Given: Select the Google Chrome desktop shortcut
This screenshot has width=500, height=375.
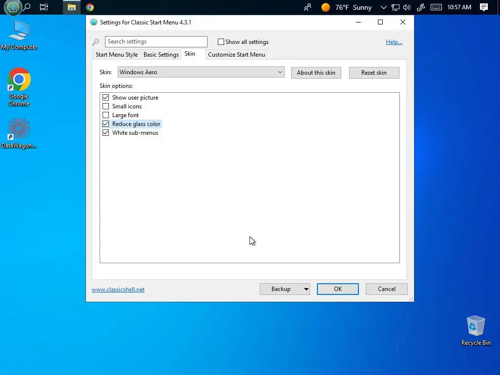Looking at the screenshot, I should point(19,87).
